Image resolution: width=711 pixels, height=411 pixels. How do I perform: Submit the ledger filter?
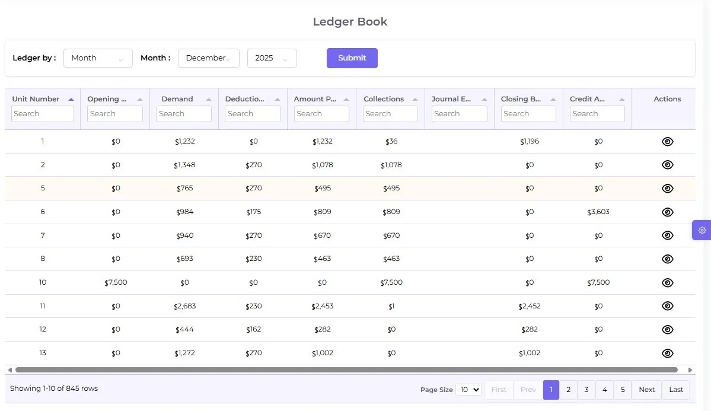tap(352, 58)
